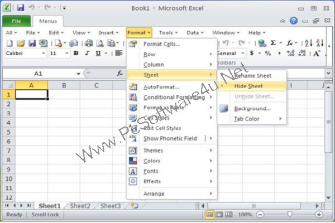Click the percent style icon
Screen dimensions: 335x223
coord(268,53)
